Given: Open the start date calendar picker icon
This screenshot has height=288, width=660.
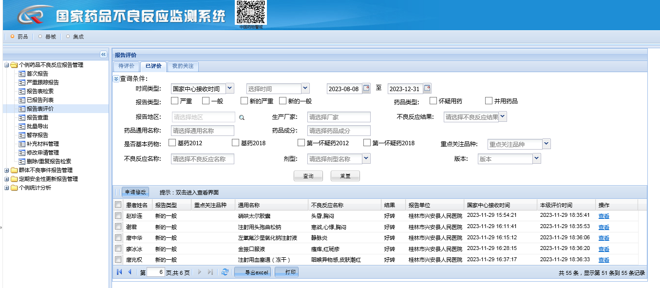Looking at the screenshot, I should point(366,88).
